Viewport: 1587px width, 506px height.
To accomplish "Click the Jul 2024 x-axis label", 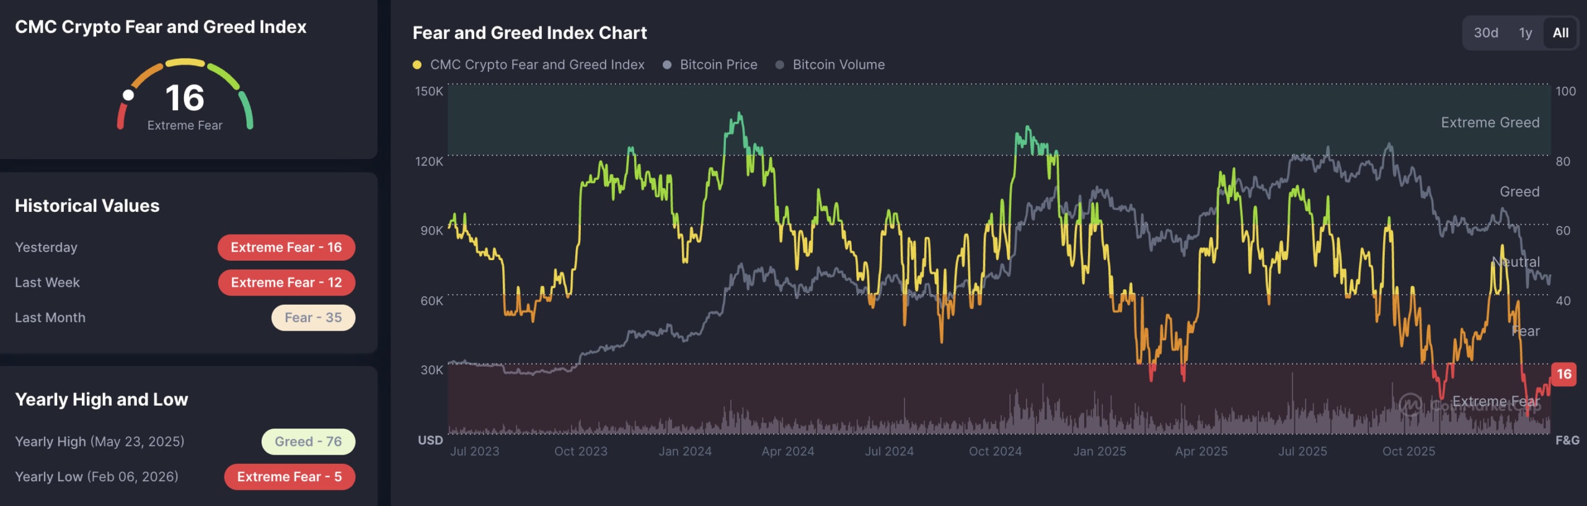I will coord(889,451).
